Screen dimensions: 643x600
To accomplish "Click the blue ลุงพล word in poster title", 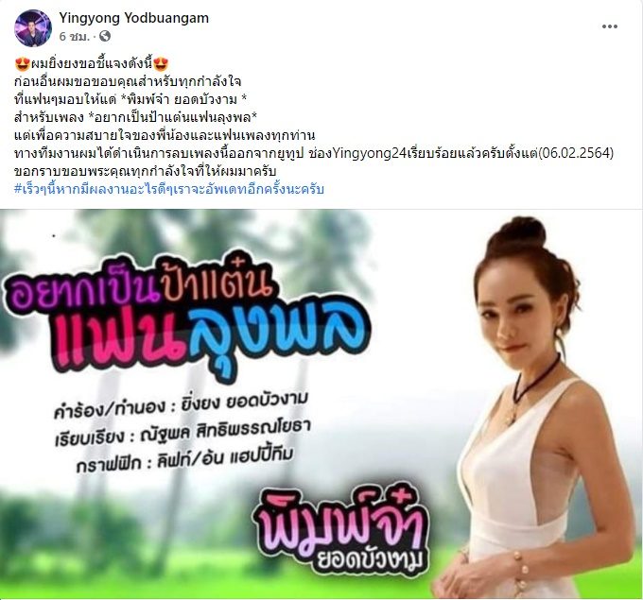I will point(279,337).
